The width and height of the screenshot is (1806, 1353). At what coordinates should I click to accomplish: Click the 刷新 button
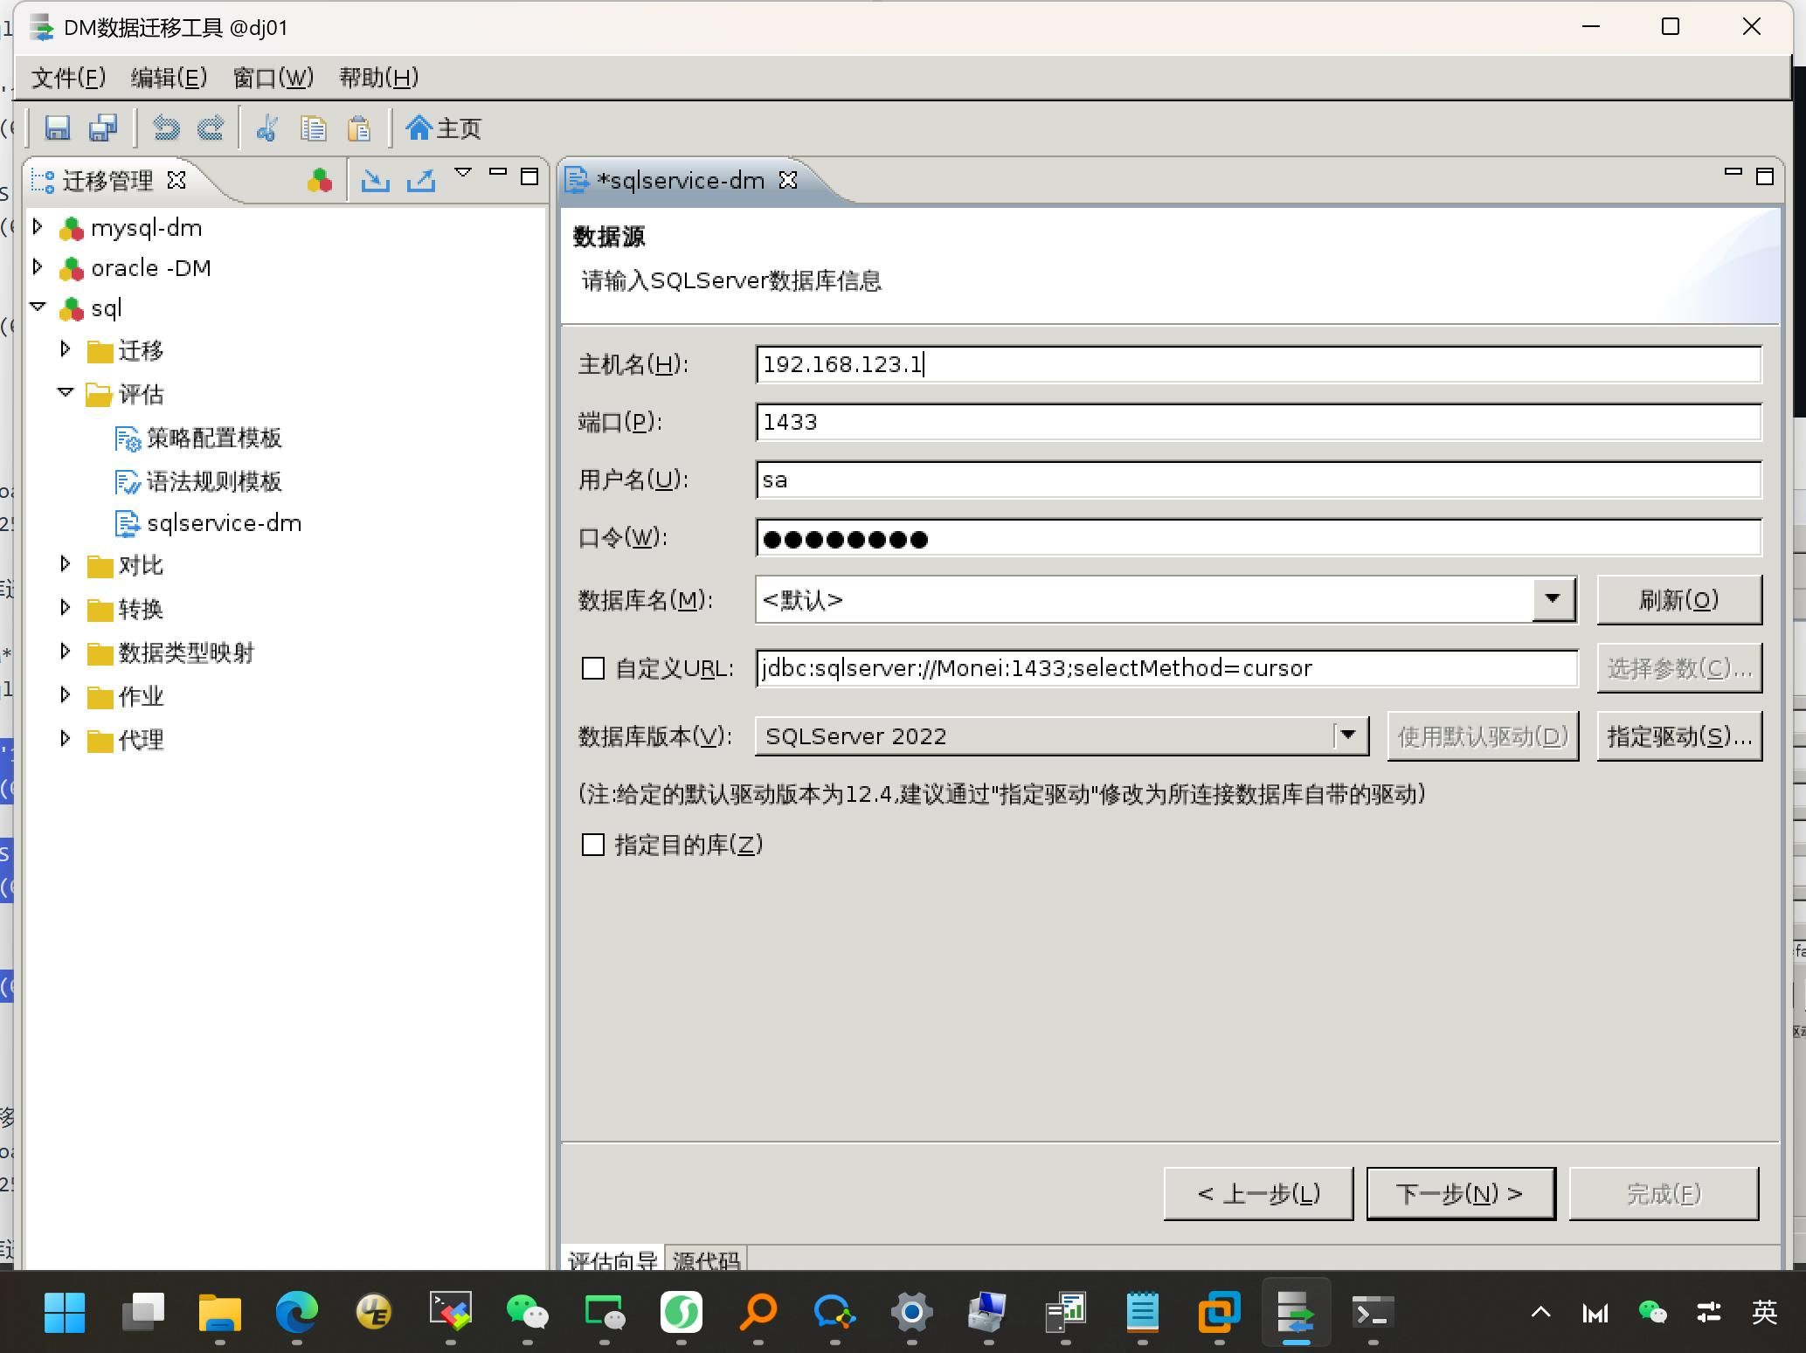pos(1678,599)
